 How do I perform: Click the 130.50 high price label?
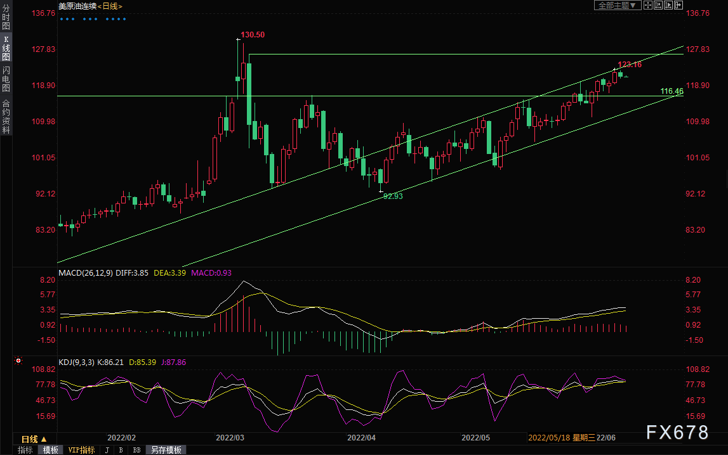coord(253,35)
